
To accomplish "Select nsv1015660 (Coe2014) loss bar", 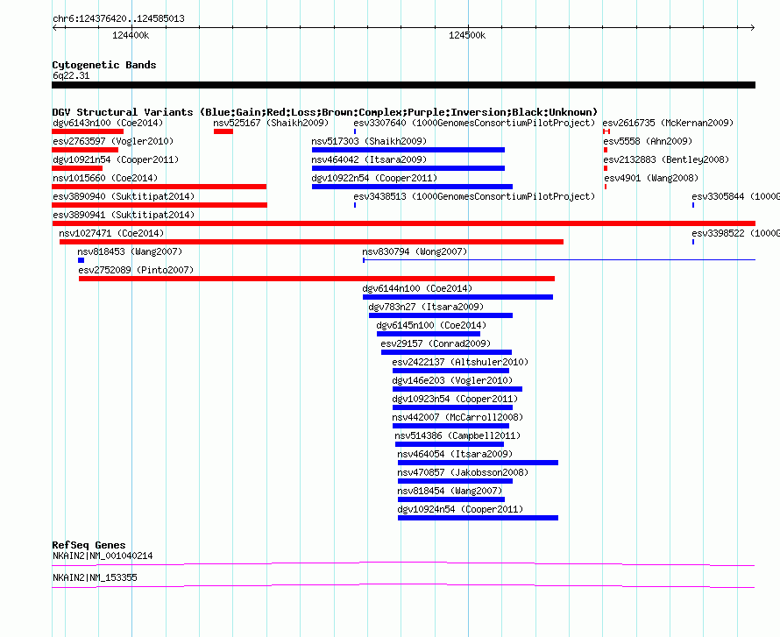I will pyautogui.click(x=160, y=187).
